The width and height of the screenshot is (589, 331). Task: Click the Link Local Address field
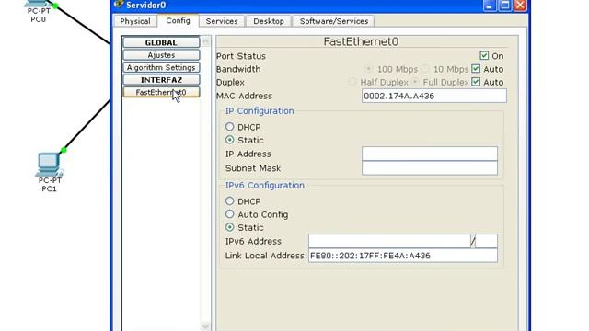pos(403,256)
